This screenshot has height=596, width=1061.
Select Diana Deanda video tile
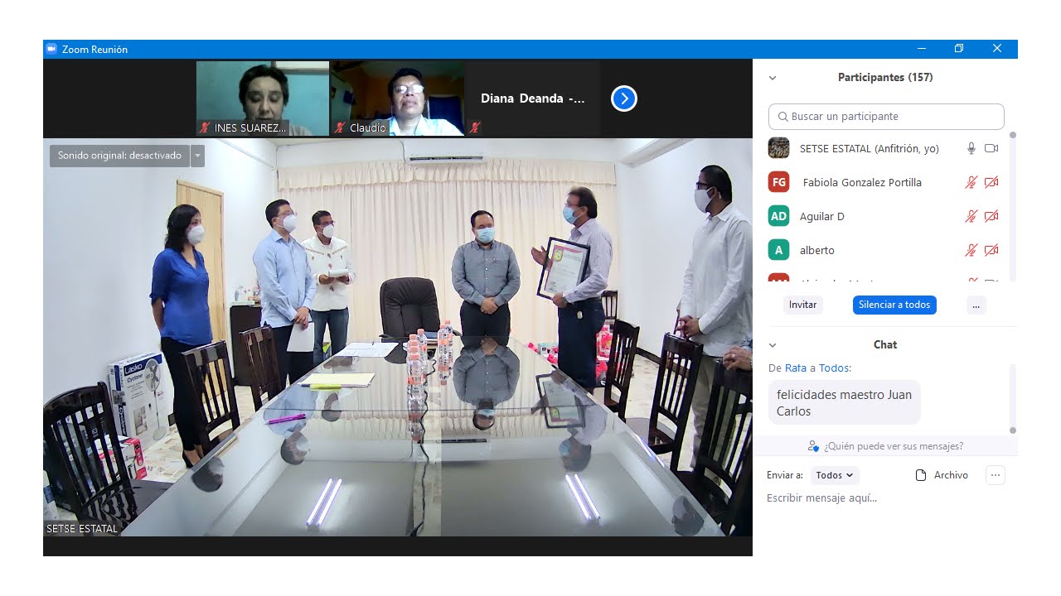(533, 99)
